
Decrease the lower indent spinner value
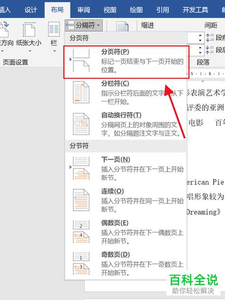pos(200,53)
